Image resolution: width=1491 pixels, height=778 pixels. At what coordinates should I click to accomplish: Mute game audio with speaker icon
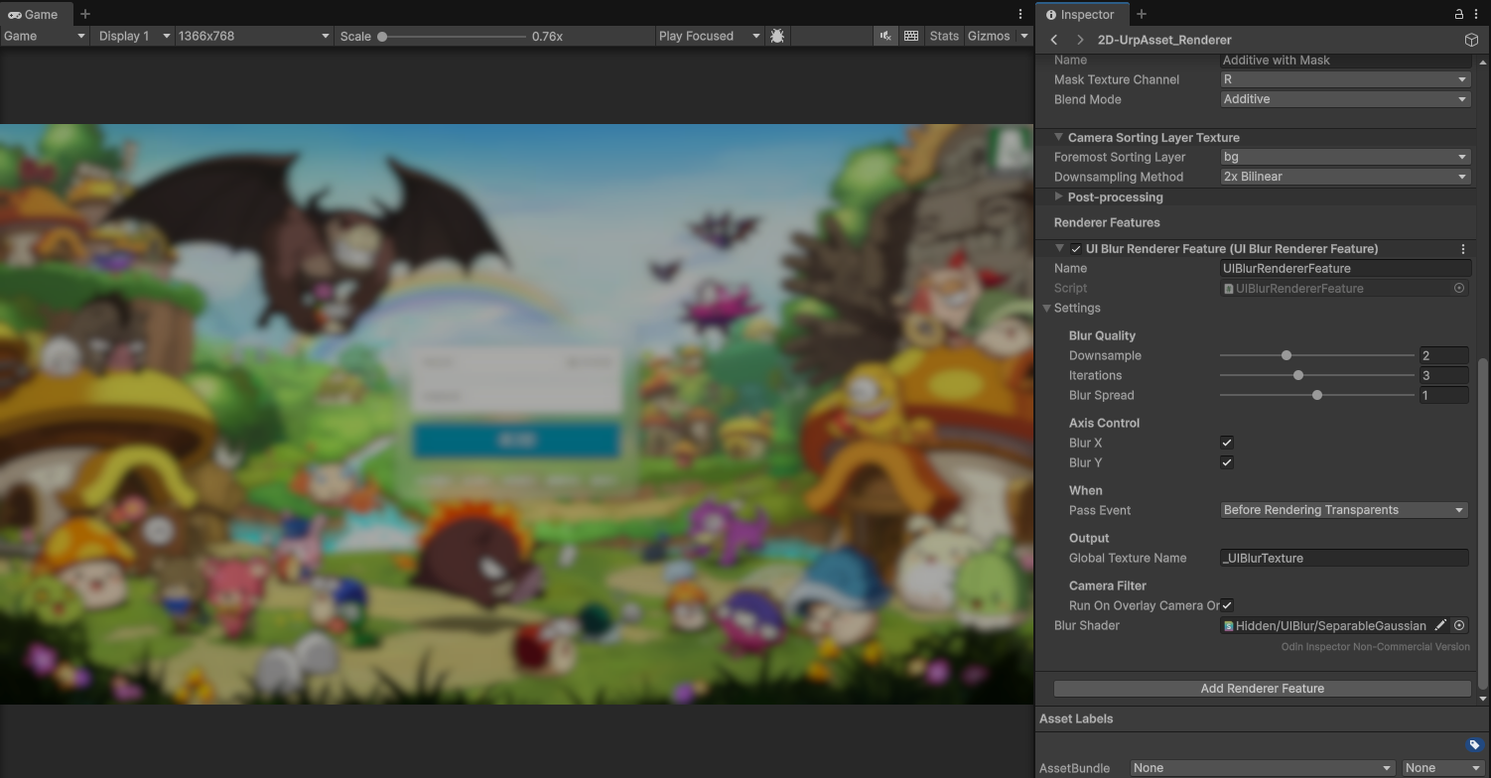[885, 36]
